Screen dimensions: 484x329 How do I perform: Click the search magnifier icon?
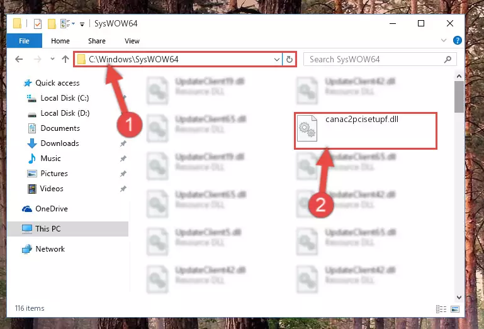447,59
